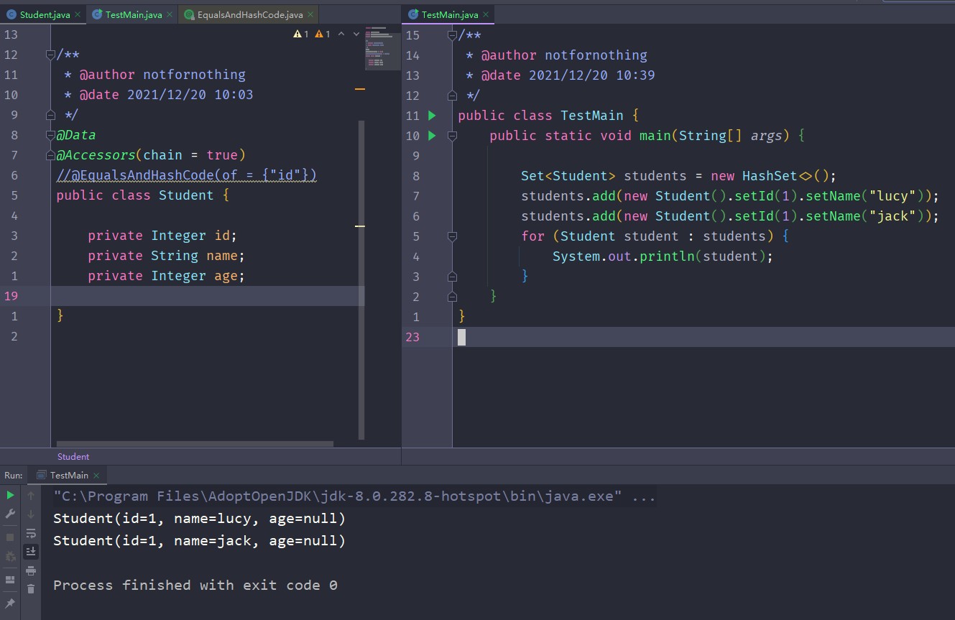Image resolution: width=955 pixels, height=620 pixels.
Task: Run TestMain class from gutter arrow
Action: (432, 115)
